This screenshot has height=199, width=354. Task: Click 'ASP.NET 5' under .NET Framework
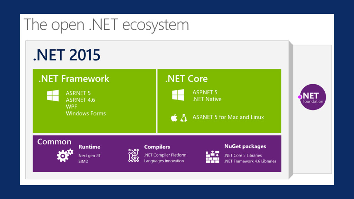coord(78,93)
